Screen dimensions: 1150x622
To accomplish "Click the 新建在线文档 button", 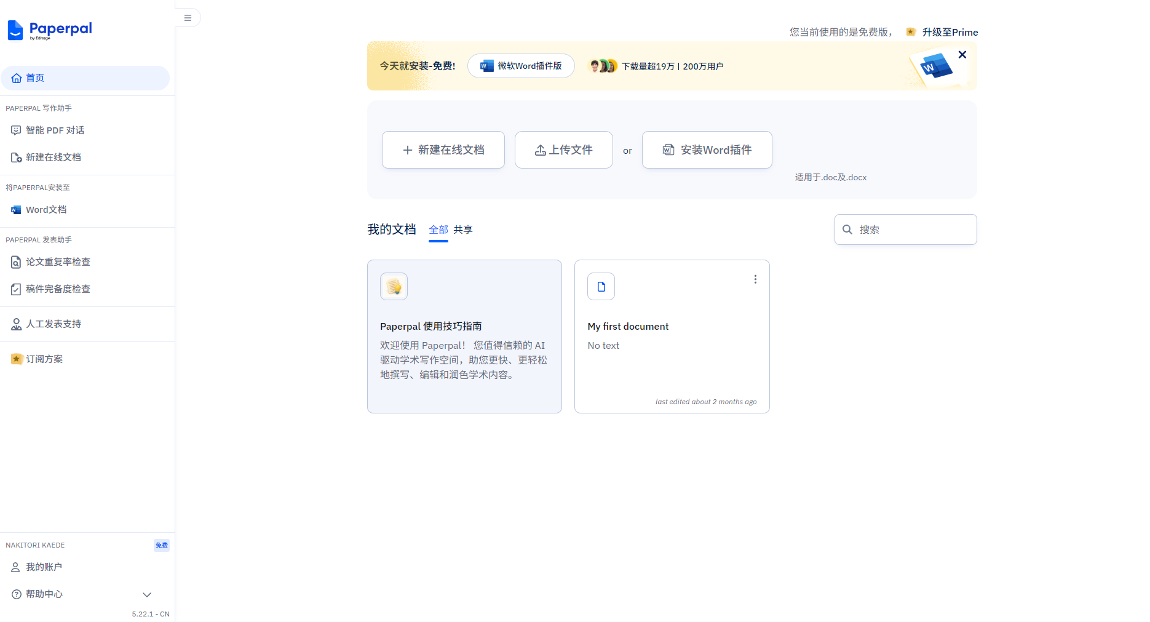I will 443,150.
